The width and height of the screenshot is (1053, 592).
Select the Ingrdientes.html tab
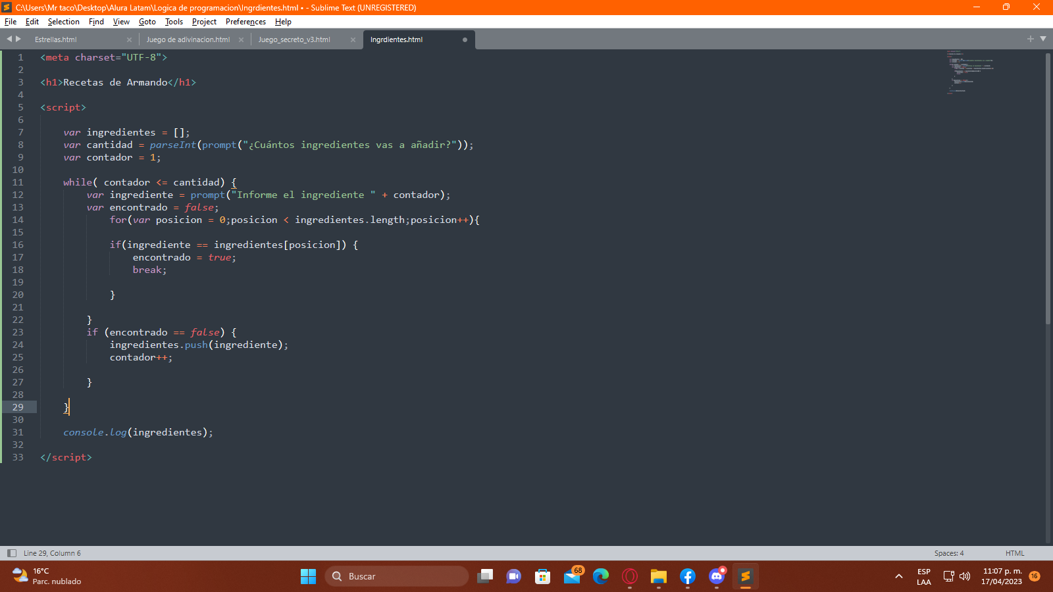tap(396, 39)
